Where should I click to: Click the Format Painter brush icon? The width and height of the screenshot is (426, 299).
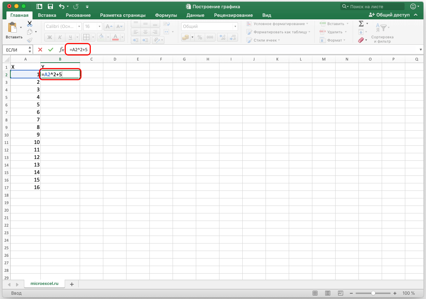30,40
